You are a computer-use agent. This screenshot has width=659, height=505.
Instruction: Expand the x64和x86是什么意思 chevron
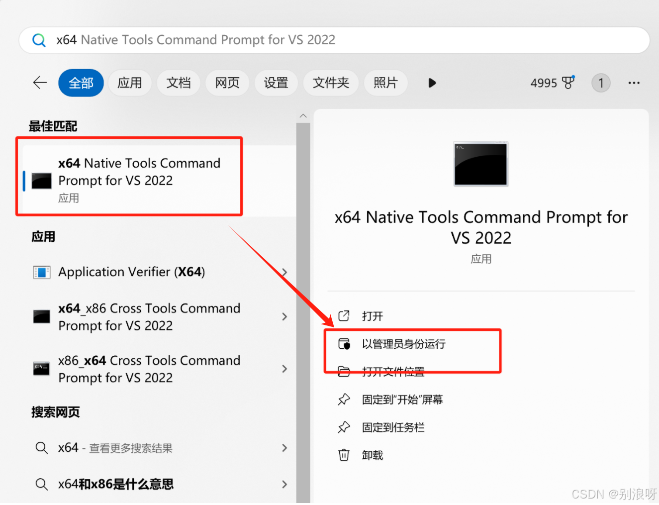point(284,484)
